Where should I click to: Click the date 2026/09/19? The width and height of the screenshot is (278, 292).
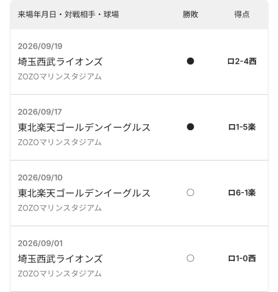[x=40, y=46]
